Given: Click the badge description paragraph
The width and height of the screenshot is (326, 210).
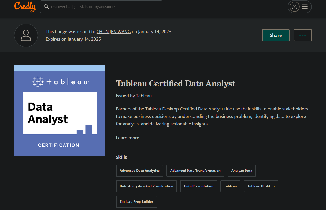Looking at the screenshot, I should 212,117.
